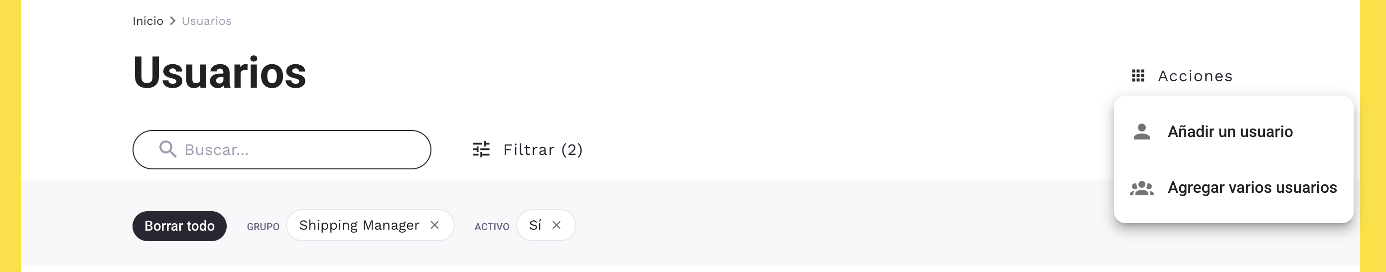1386x272 pixels.
Task: Click the Shipping Manager chip label
Action: pos(359,225)
